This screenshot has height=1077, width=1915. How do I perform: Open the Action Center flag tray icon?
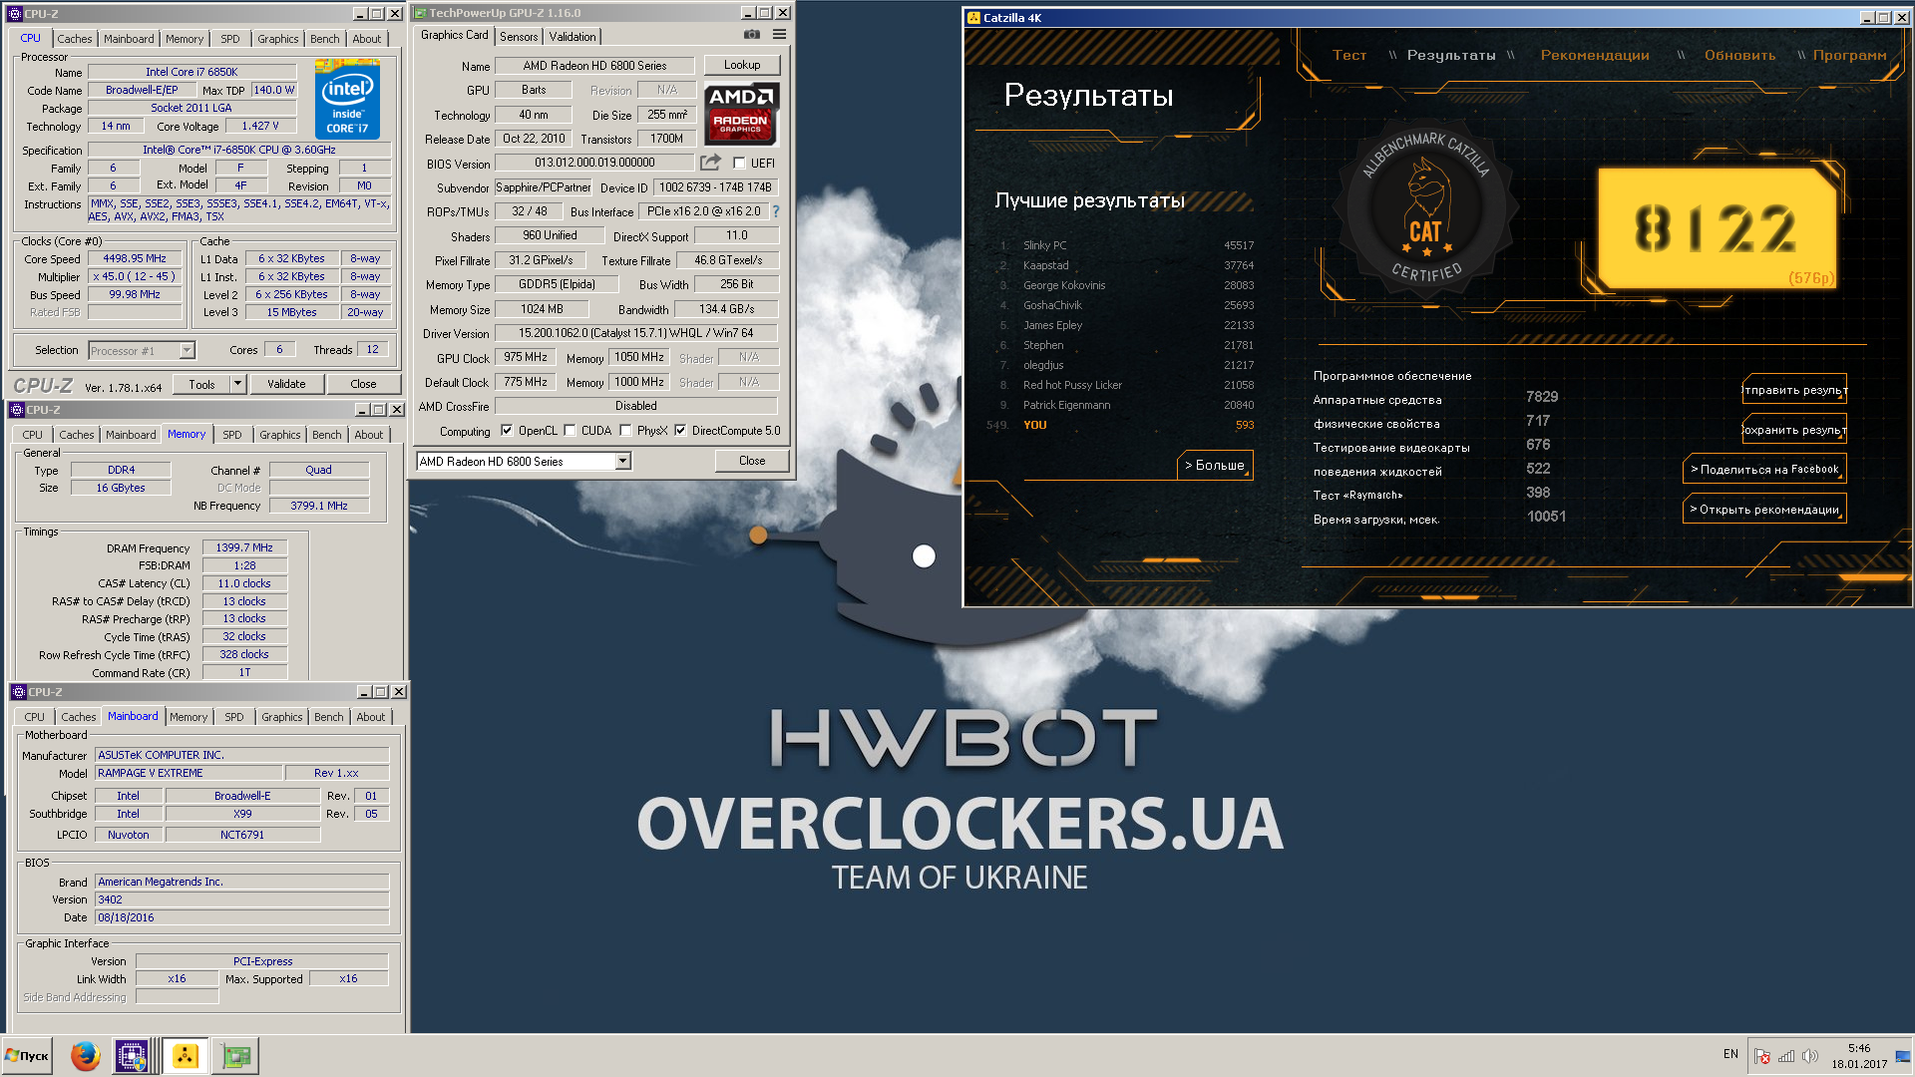point(1762,1056)
